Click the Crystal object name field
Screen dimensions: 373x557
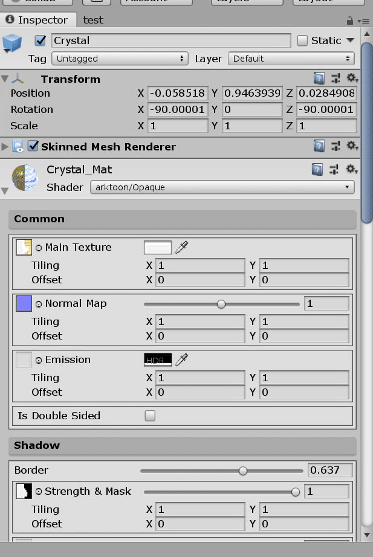(171, 40)
